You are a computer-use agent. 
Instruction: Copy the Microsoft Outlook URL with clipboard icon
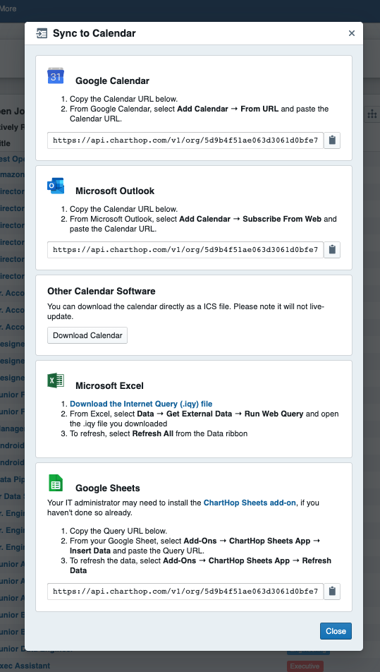[x=332, y=250]
